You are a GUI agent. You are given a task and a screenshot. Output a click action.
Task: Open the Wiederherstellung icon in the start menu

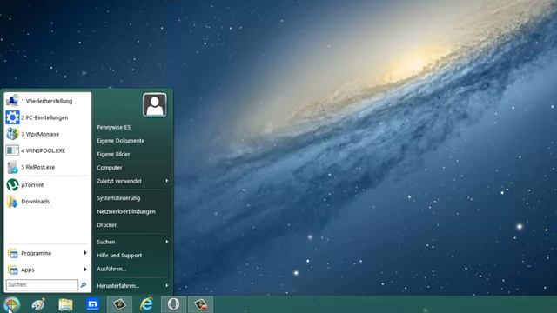pyautogui.click(x=12, y=101)
